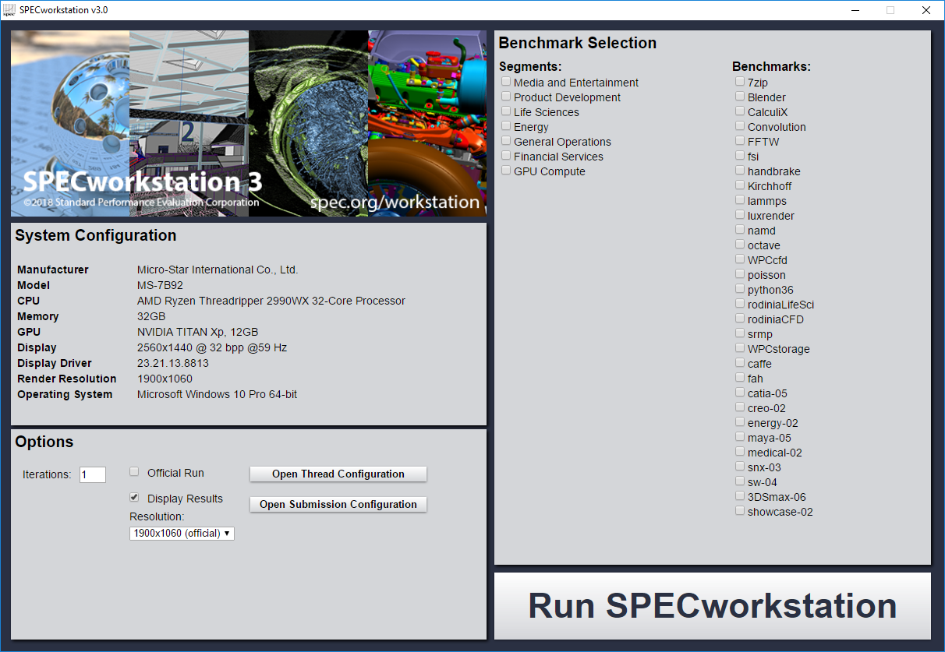Screen dimensions: 945x652
Task: Click the MS-7B92 model value
Action: [x=160, y=285]
